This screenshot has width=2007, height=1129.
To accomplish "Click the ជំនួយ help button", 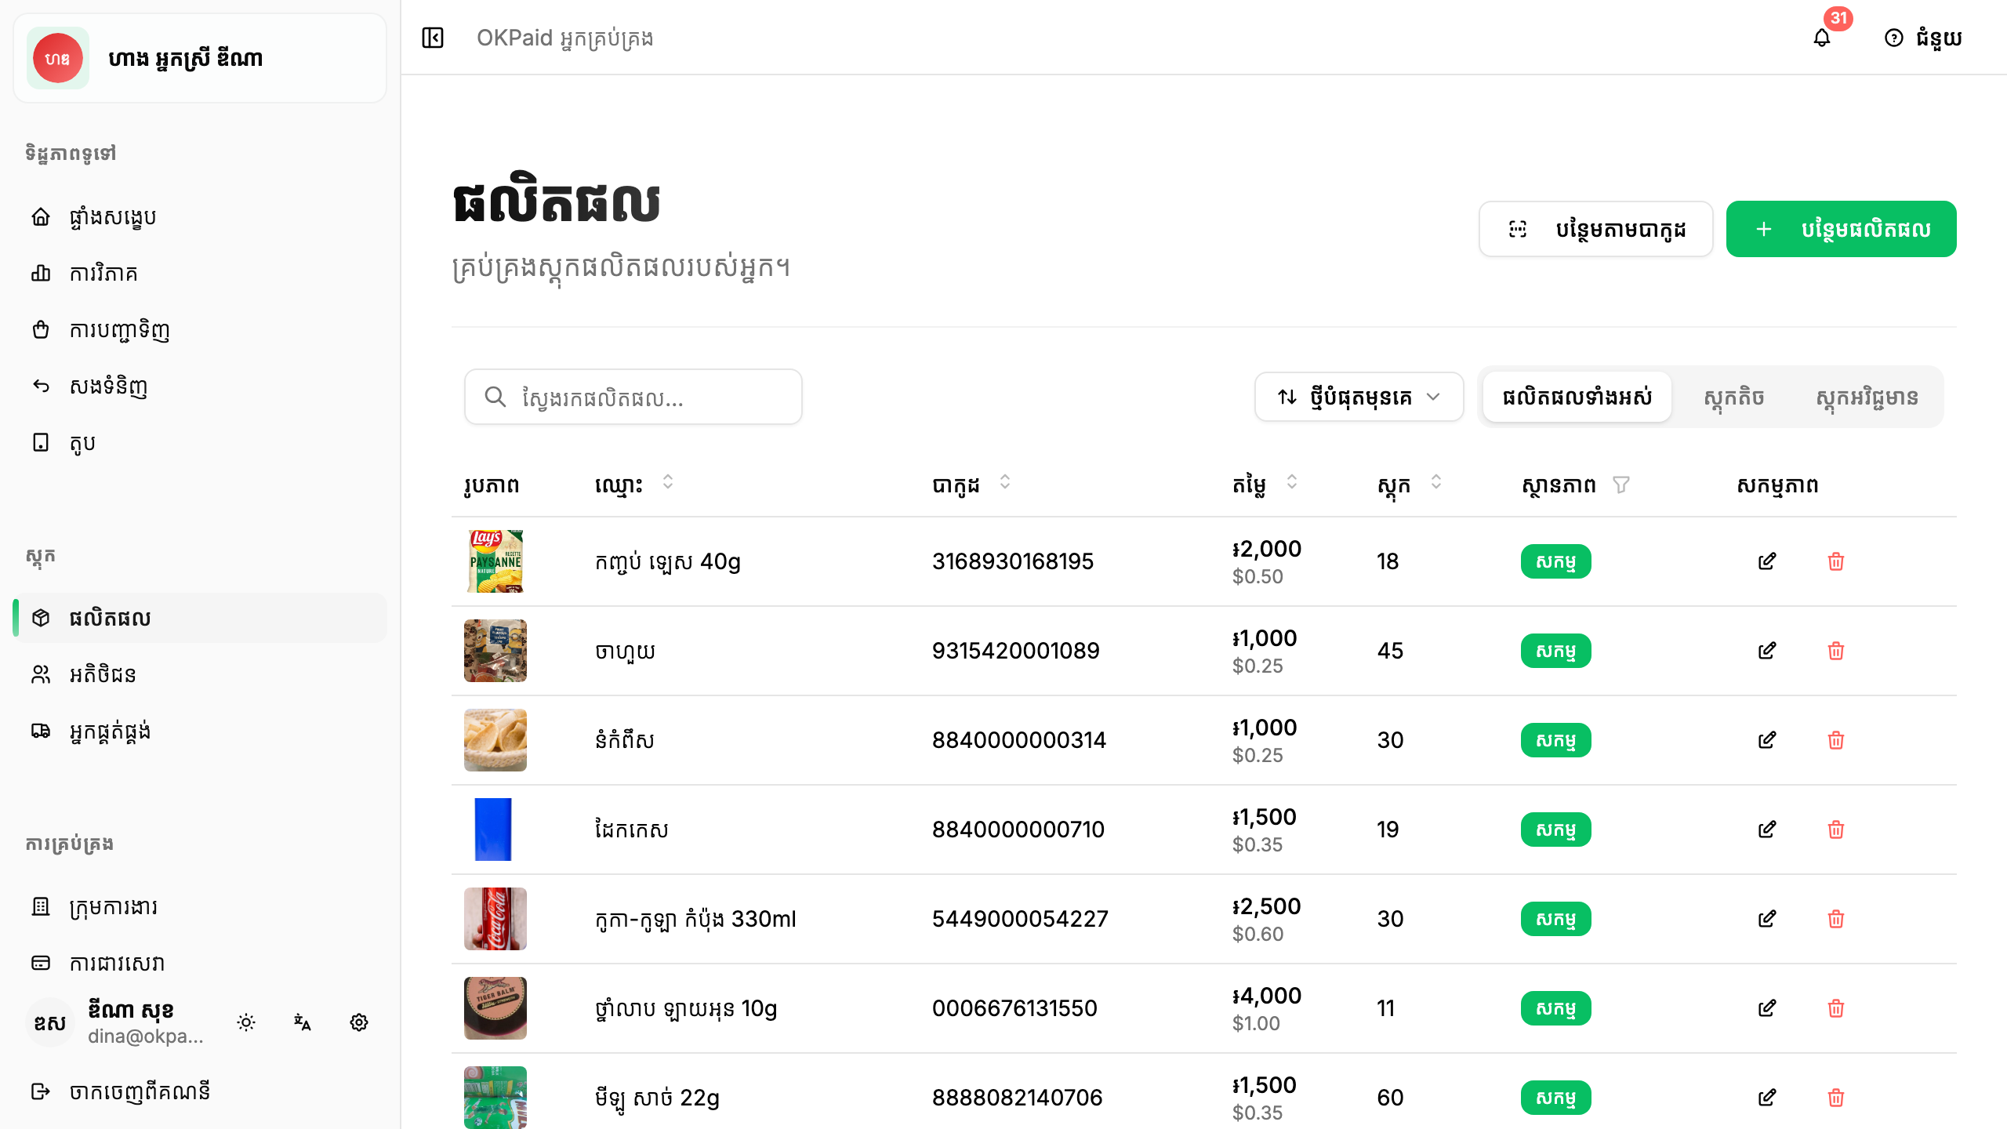I will pyautogui.click(x=1923, y=38).
